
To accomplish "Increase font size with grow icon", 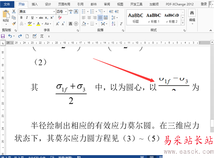I will (x=57, y=24).
